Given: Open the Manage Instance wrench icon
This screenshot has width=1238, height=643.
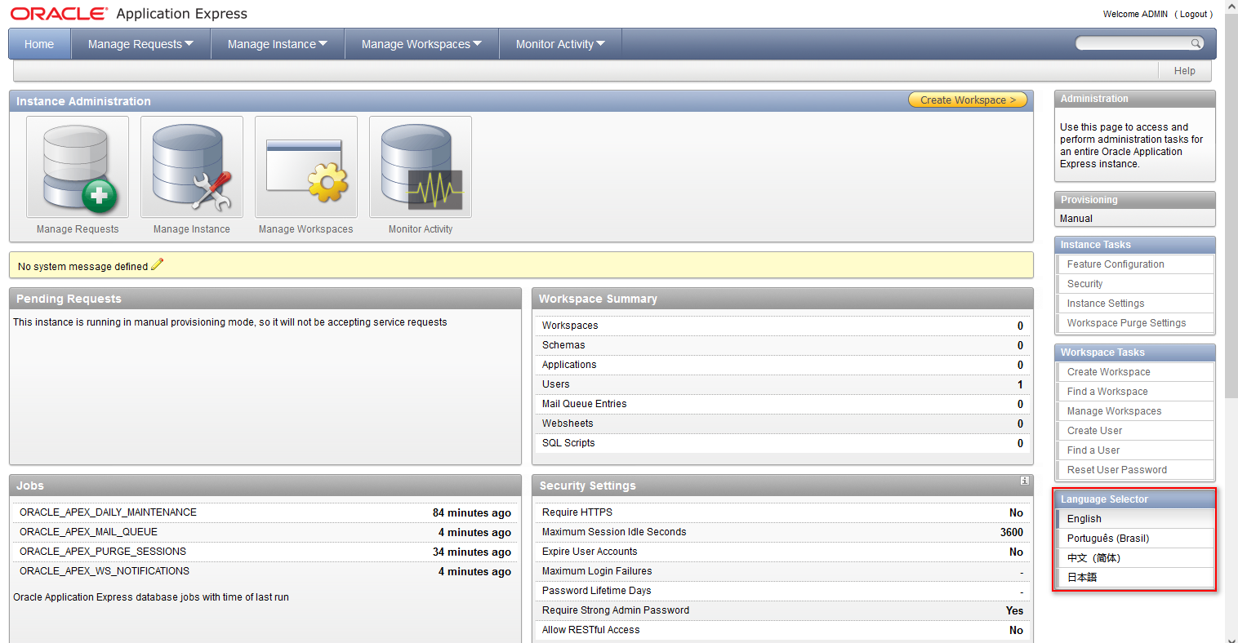Looking at the screenshot, I should (x=192, y=167).
